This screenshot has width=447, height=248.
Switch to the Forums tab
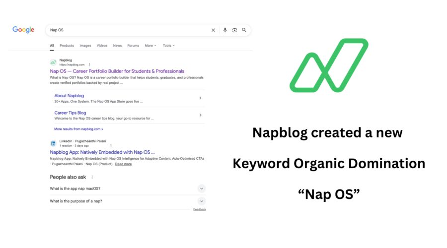(x=133, y=46)
